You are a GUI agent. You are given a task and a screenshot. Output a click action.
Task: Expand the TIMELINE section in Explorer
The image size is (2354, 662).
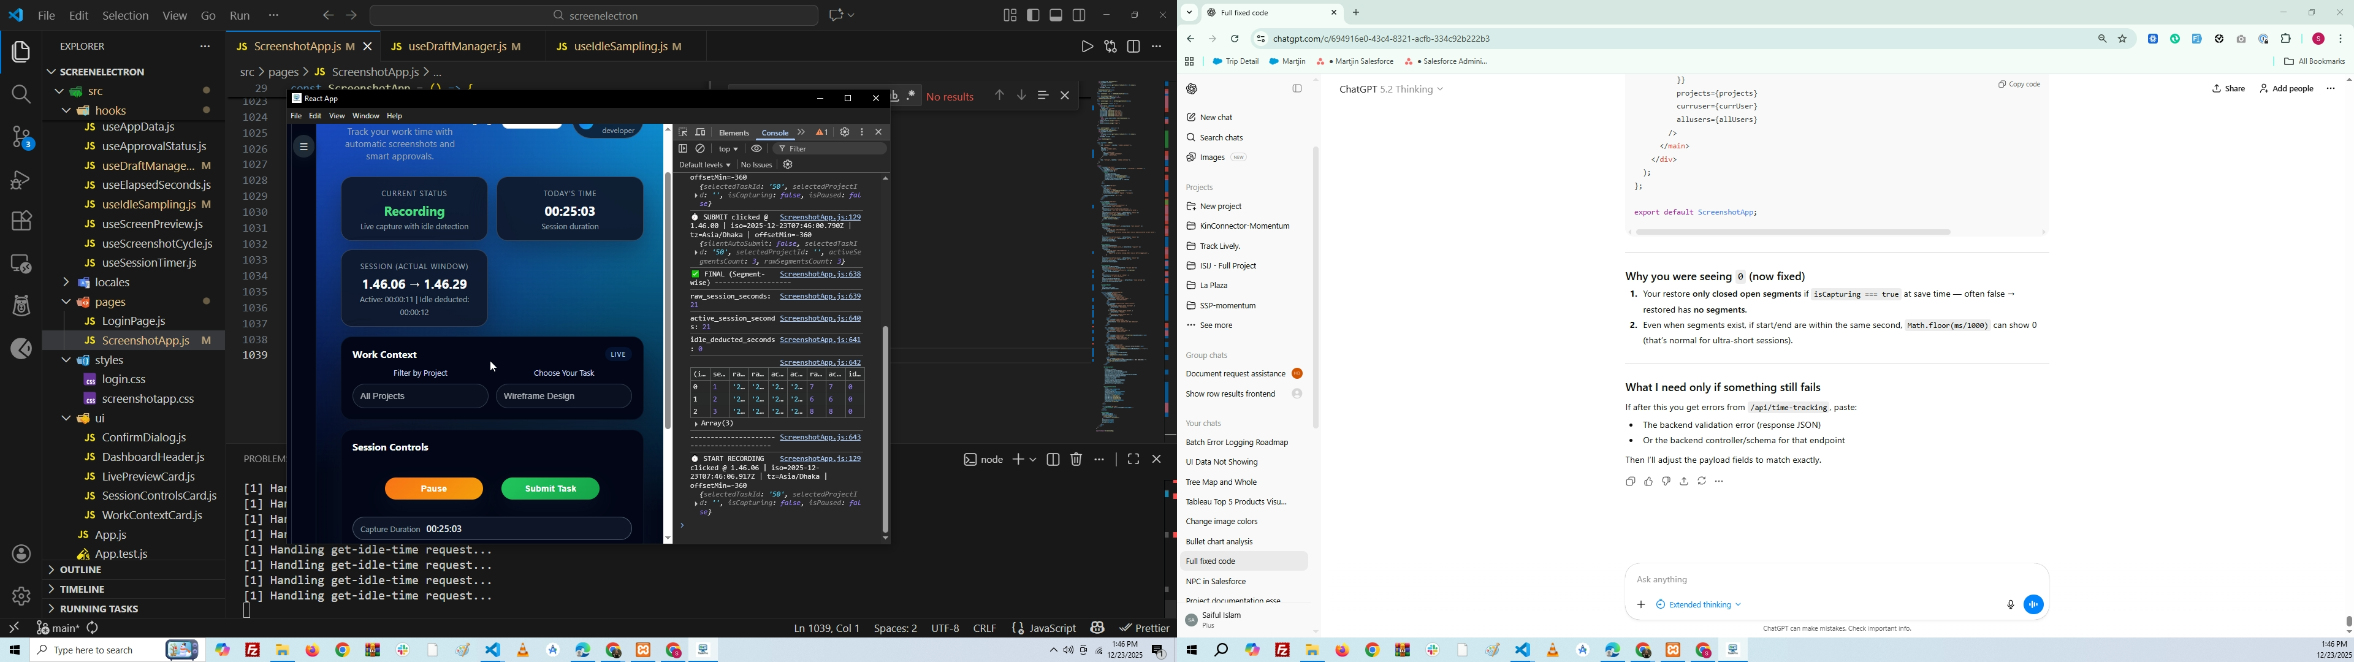pos(82,590)
